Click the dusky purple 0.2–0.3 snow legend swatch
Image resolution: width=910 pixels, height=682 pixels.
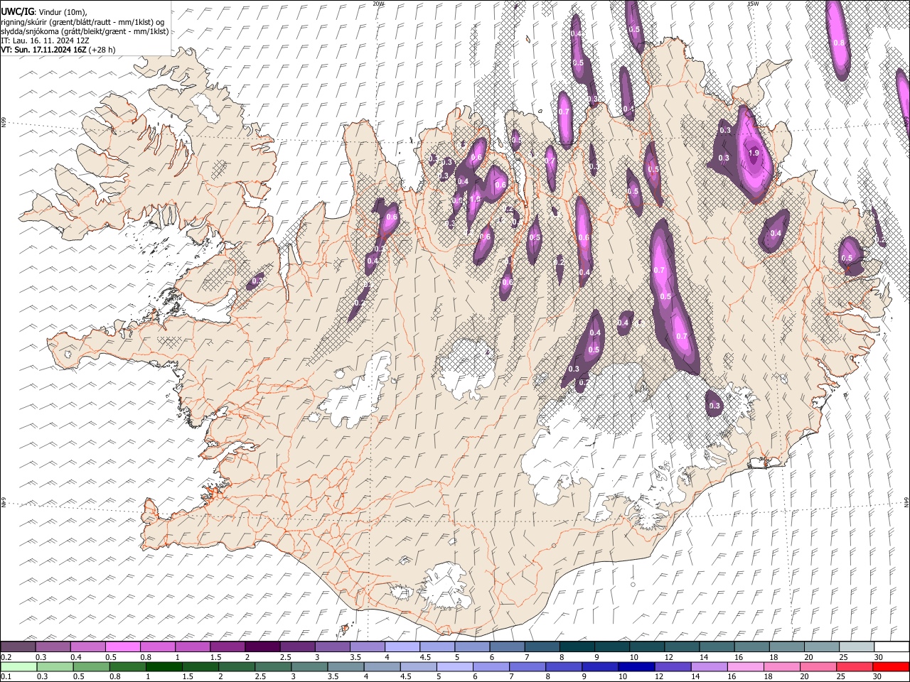pos(18,646)
